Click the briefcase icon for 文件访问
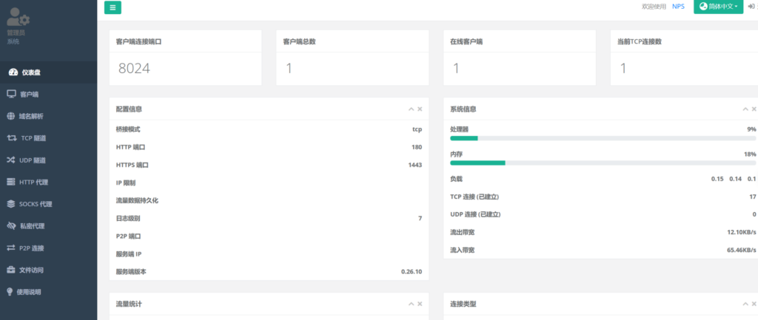This screenshot has width=758, height=320. coord(11,270)
